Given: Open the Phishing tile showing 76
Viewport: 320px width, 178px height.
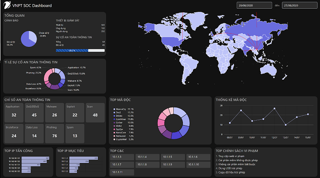Looking at the screenshot, I should click(x=54, y=133).
